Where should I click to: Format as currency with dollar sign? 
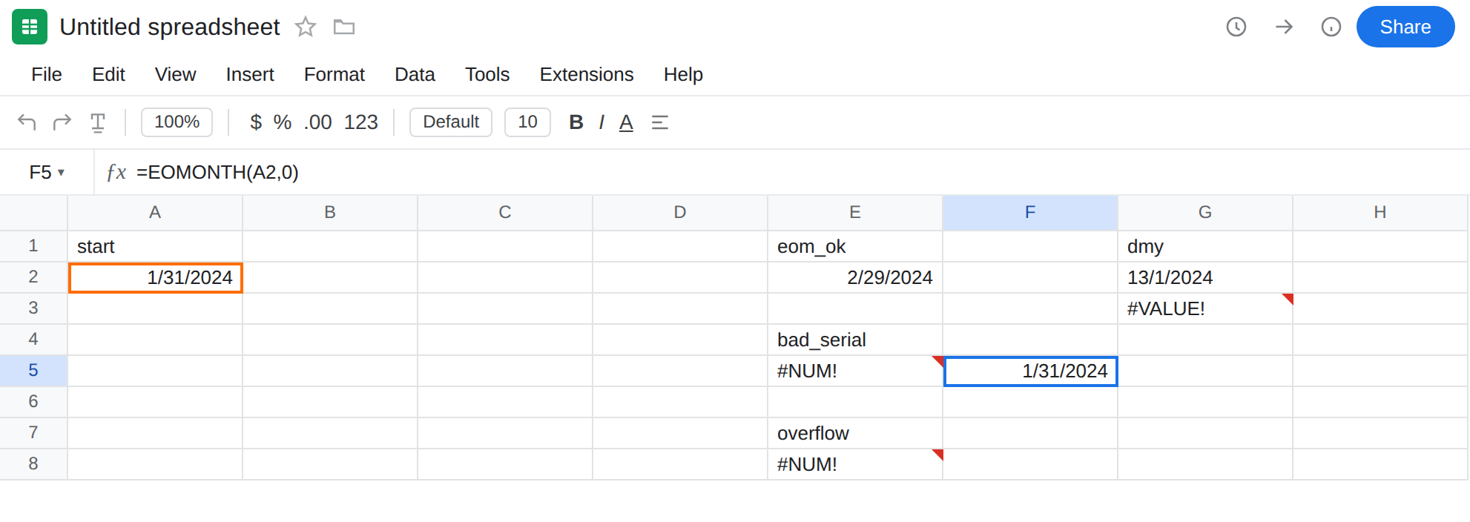(256, 122)
